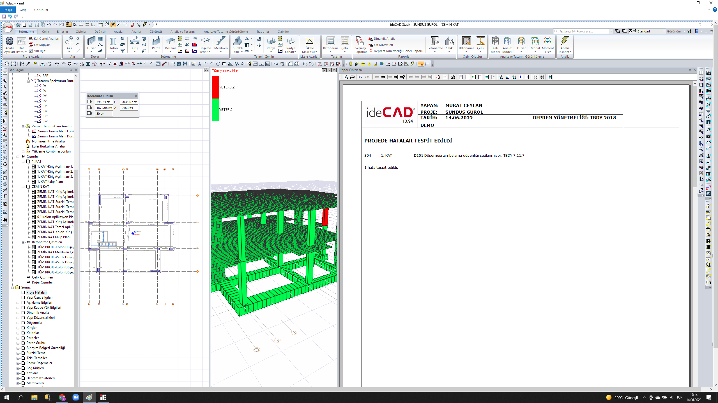Viewport: 718px width, 403px height.
Task: Collapse Betonarme Çizimleri tree node
Action: [x=23, y=242]
